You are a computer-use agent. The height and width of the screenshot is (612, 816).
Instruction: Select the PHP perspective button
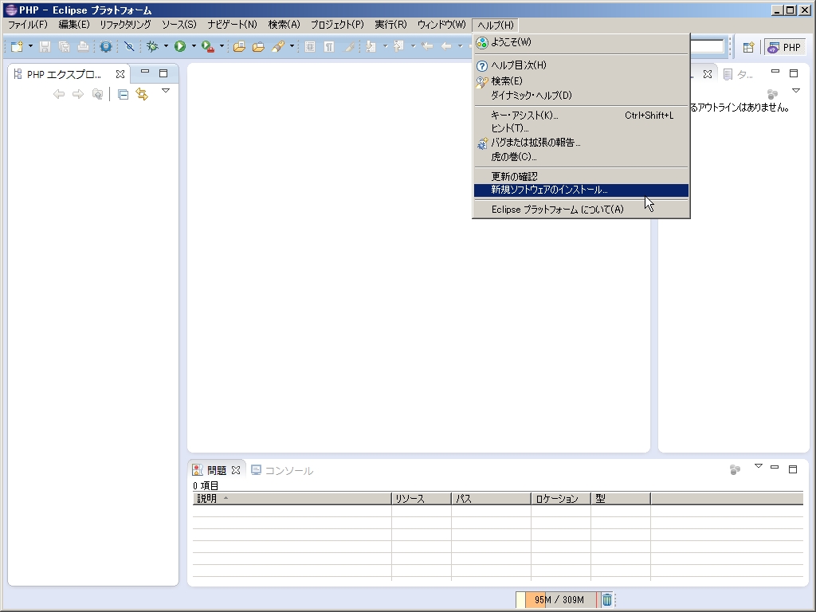pyautogui.click(x=785, y=47)
